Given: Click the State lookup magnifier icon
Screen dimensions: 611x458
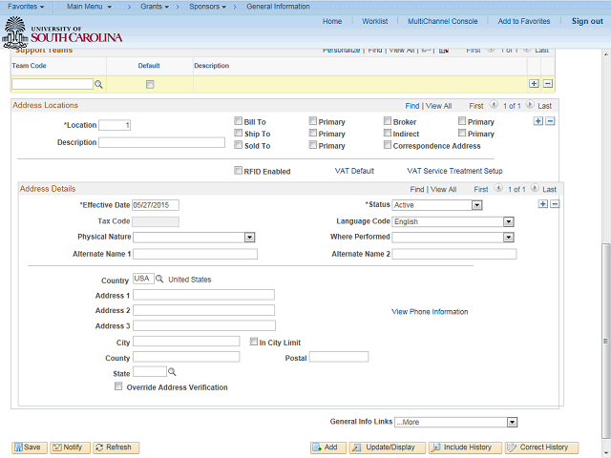Looking at the screenshot, I should [172, 372].
